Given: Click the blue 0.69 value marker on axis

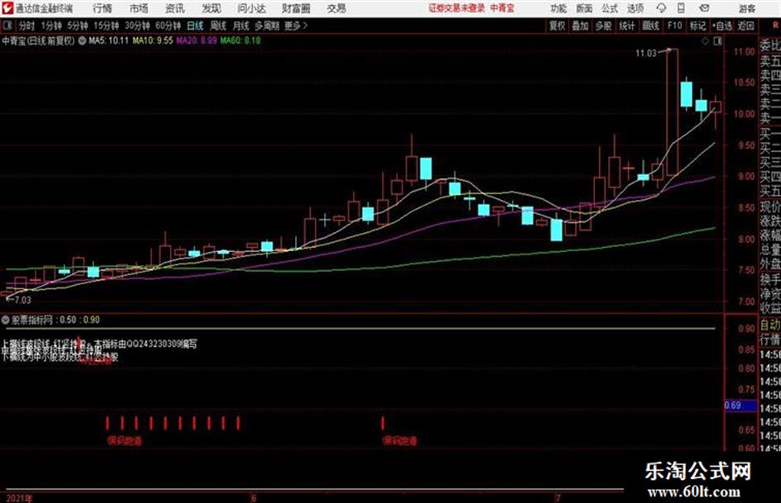Looking at the screenshot, I should 740,406.
